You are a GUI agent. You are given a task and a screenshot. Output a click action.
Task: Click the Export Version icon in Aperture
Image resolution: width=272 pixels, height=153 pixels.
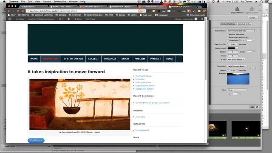(237, 9)
